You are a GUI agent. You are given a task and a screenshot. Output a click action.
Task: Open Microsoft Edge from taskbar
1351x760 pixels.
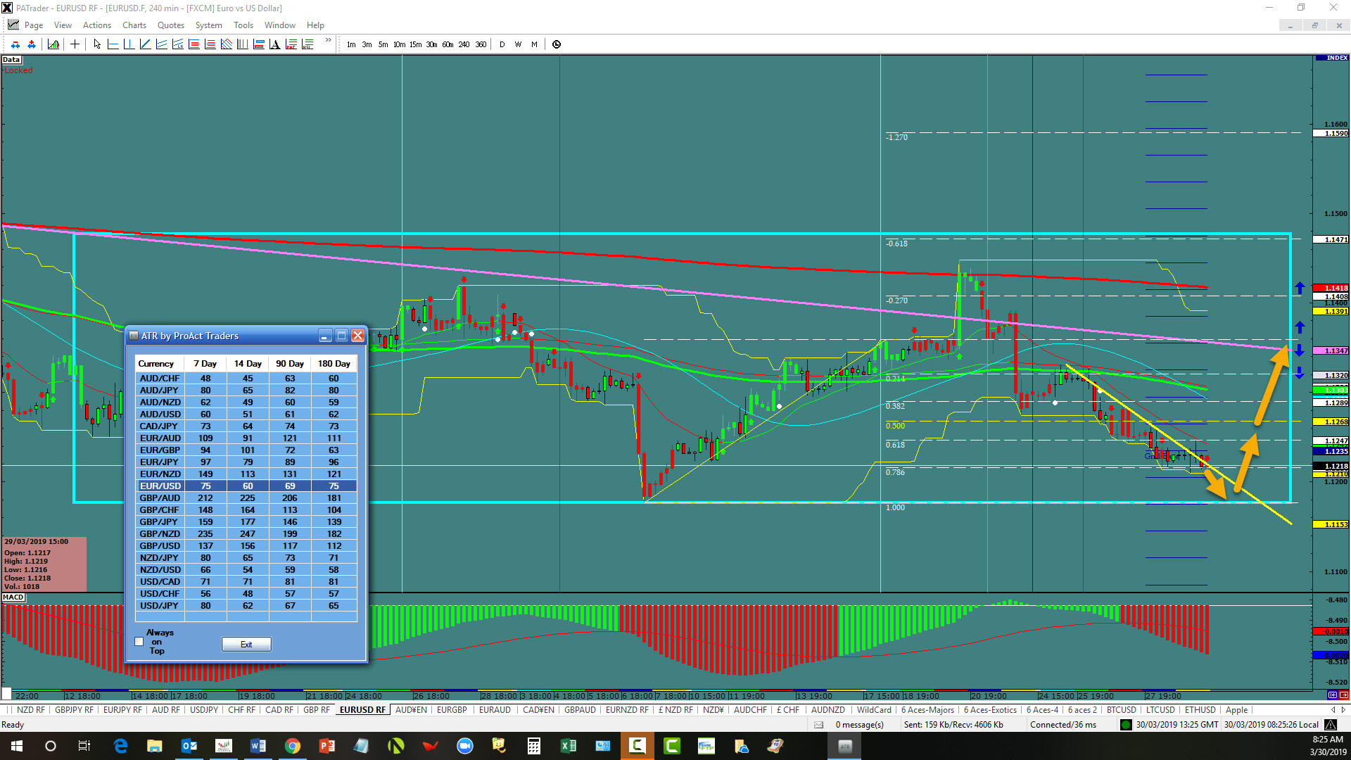click(120, 746)
